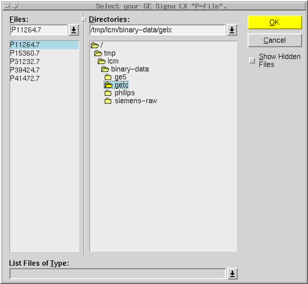Click the Directories path input field
The image size is (308, 284).
(157, 30)
